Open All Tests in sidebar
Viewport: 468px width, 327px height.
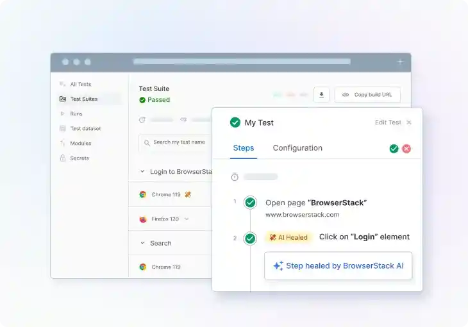81,84
